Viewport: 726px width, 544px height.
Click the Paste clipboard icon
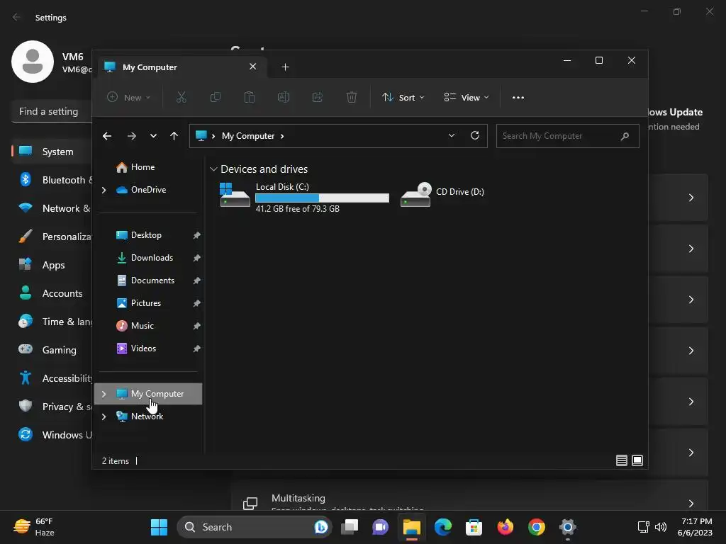250,97
